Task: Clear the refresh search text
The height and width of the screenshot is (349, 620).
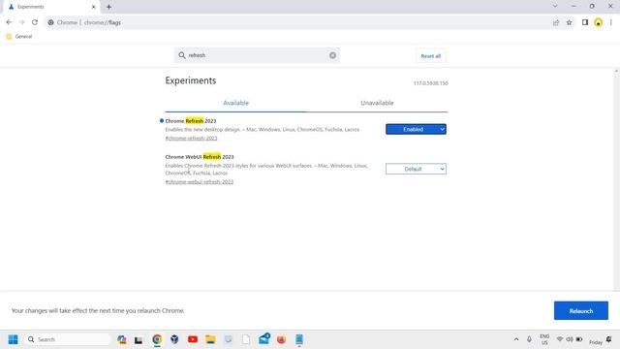Action: (x=332, y=55)
